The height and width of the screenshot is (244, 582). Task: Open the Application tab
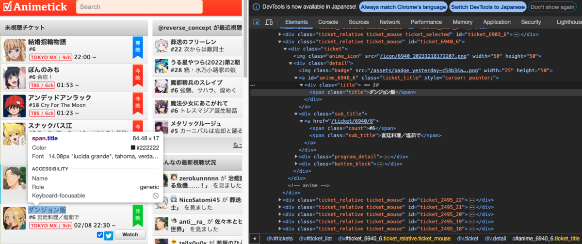pyautogui.click(x=497, y=22)
